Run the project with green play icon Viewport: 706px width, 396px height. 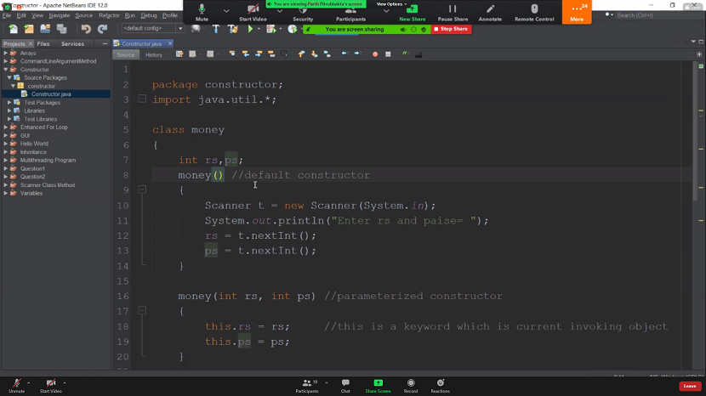(x=250, y=29)
